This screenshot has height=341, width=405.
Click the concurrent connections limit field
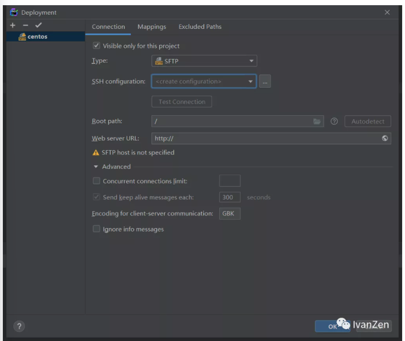tap(229, 181)
